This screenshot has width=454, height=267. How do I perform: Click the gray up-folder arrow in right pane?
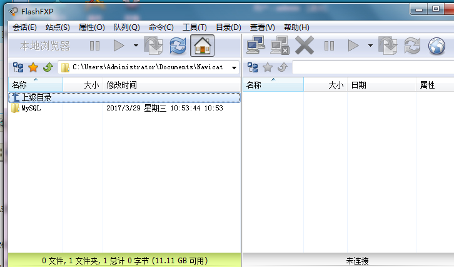[283, 67]
